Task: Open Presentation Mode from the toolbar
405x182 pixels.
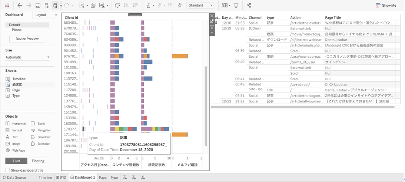Action: (236, 6)
